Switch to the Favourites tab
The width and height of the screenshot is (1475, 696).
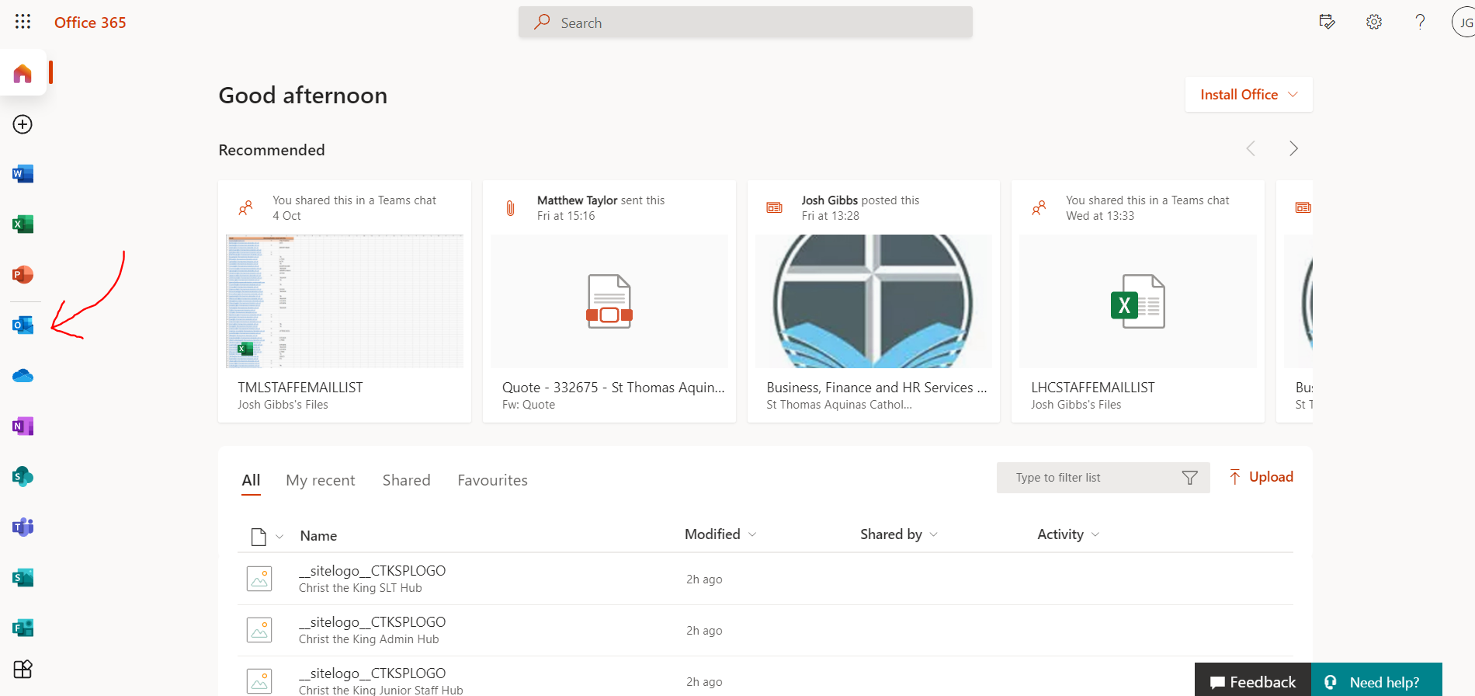pyautogui.click(x=492, y=480)
